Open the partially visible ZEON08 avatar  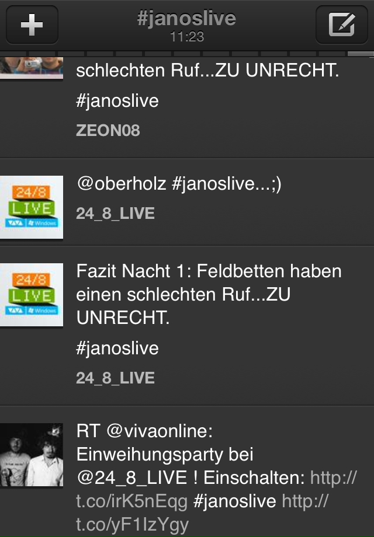[x=32, y=68]
